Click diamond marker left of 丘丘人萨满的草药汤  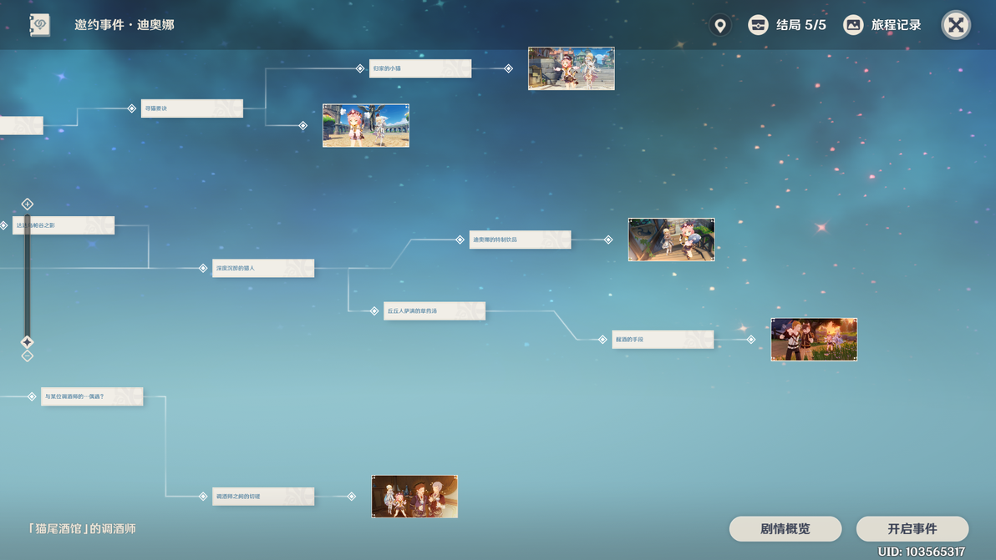[x=374, y=310]
